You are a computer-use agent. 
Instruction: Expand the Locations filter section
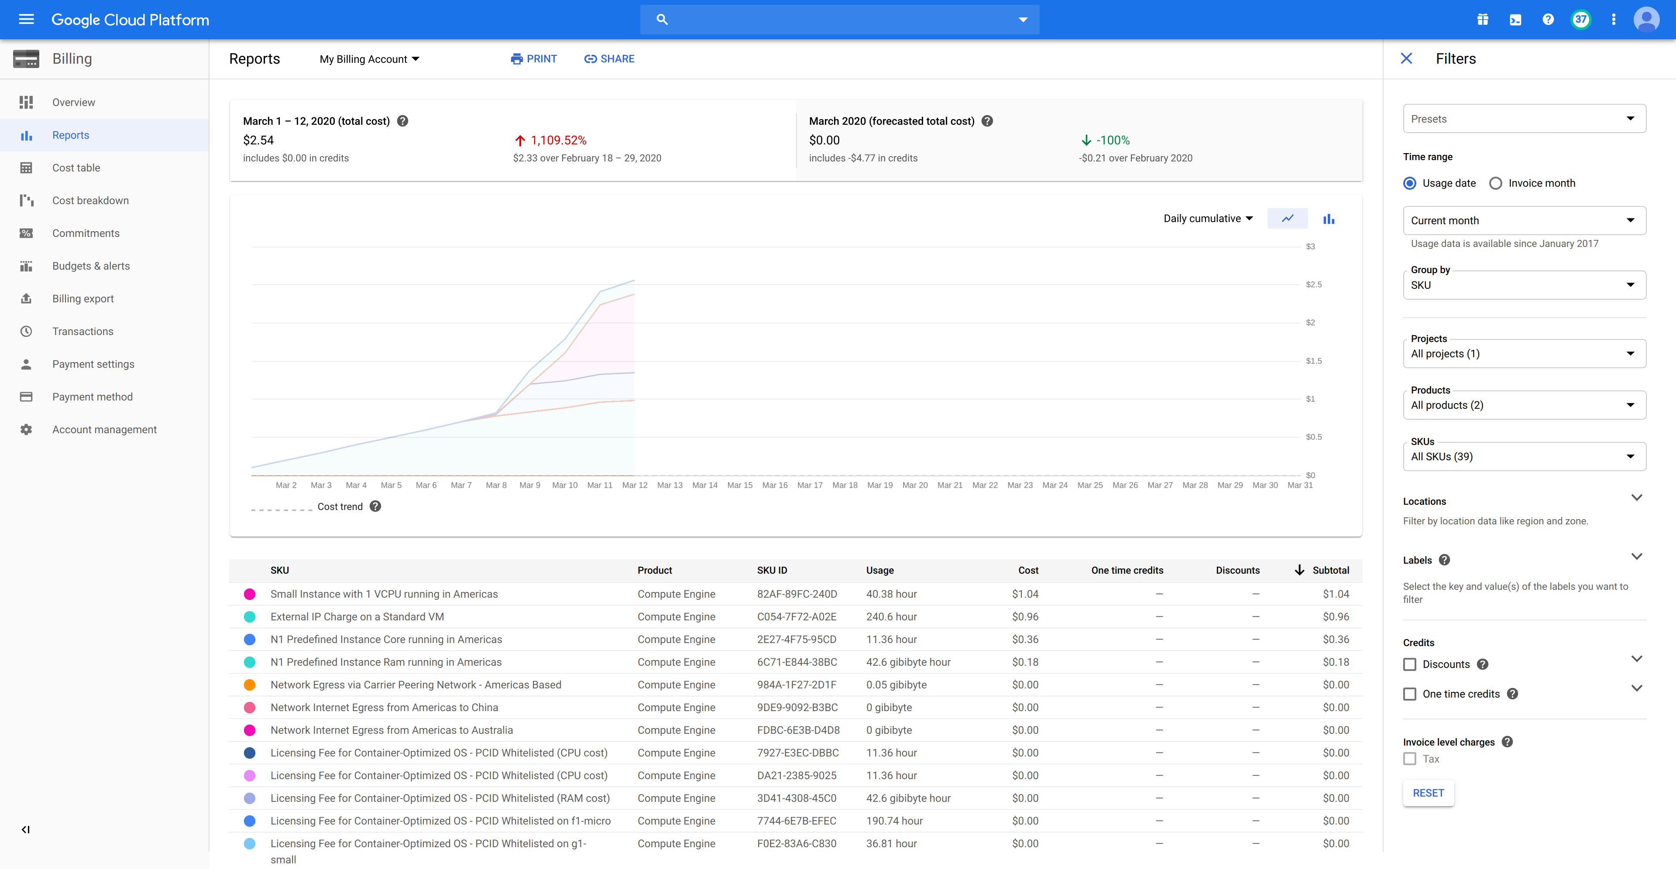point(1637,498)
